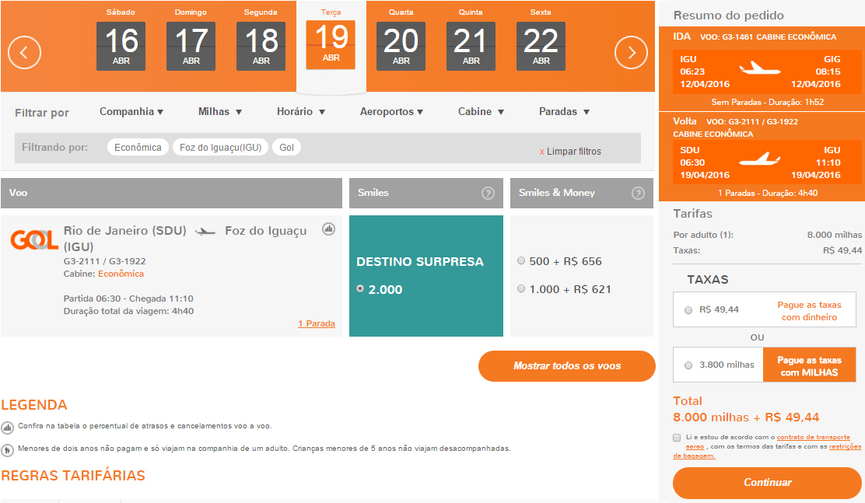Click Partida 06:30 - Chegada 11:10 text
The image size is (865, 503).
pos(128,299)
